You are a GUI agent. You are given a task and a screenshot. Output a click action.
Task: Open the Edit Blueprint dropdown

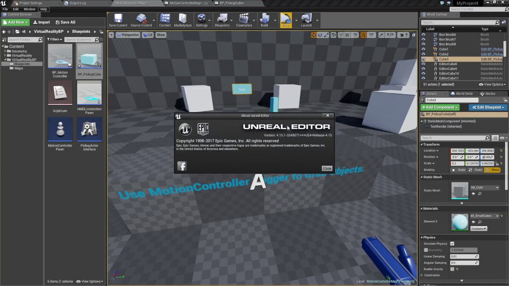(x=489, y=107)
